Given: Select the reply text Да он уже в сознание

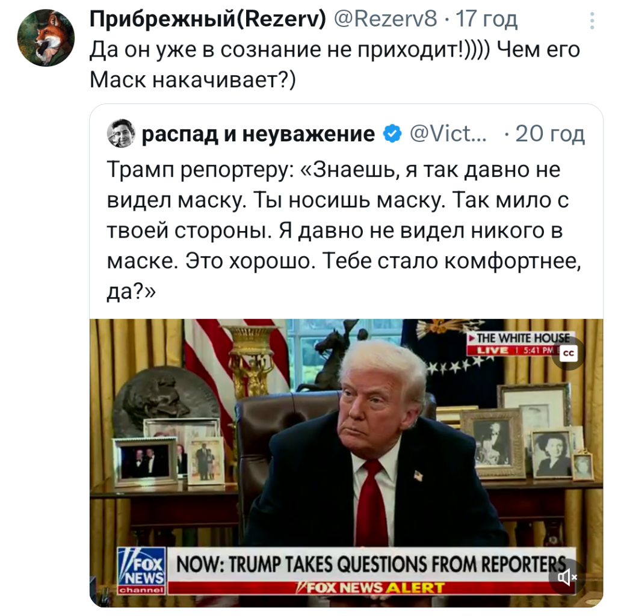Looking at the screenshot, I should pos(335,64).
